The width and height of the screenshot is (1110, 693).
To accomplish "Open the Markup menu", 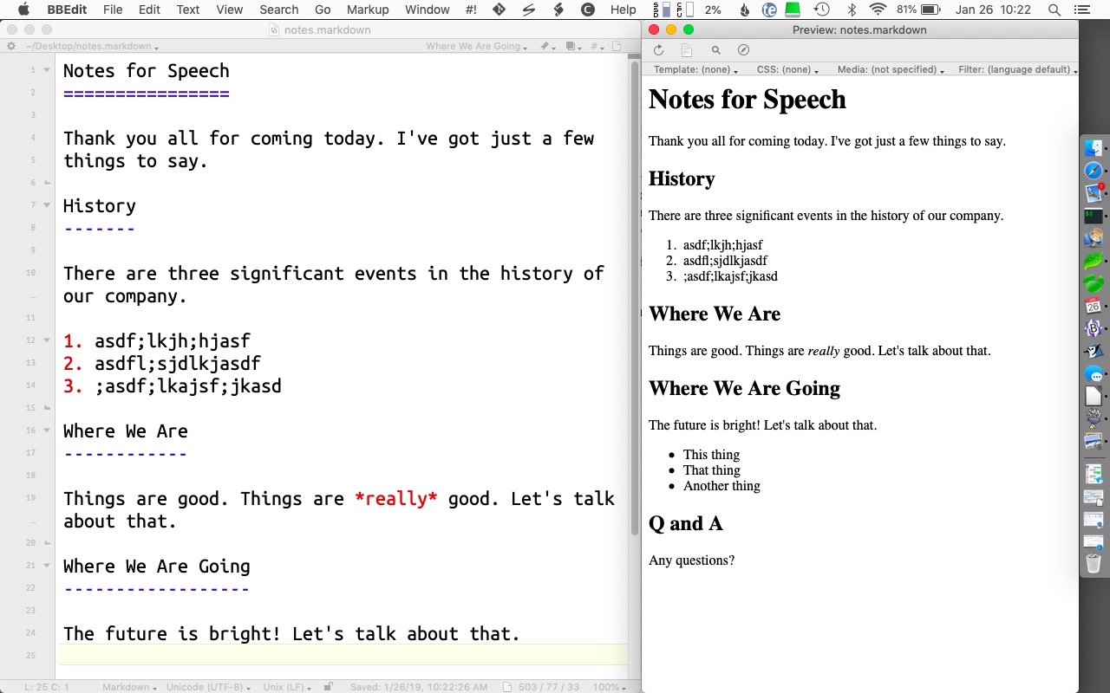I will [x=368, y=10].
